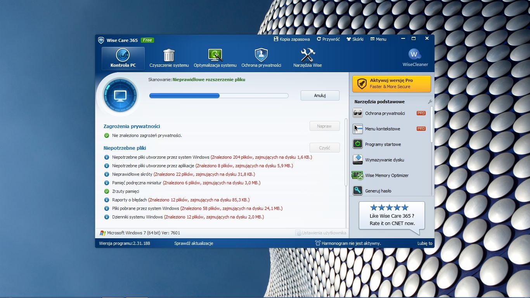This screenshot has width=530, height=298.
Task: Click the info icon for Pliki pobrane przez system Windows
Action: 107,208
